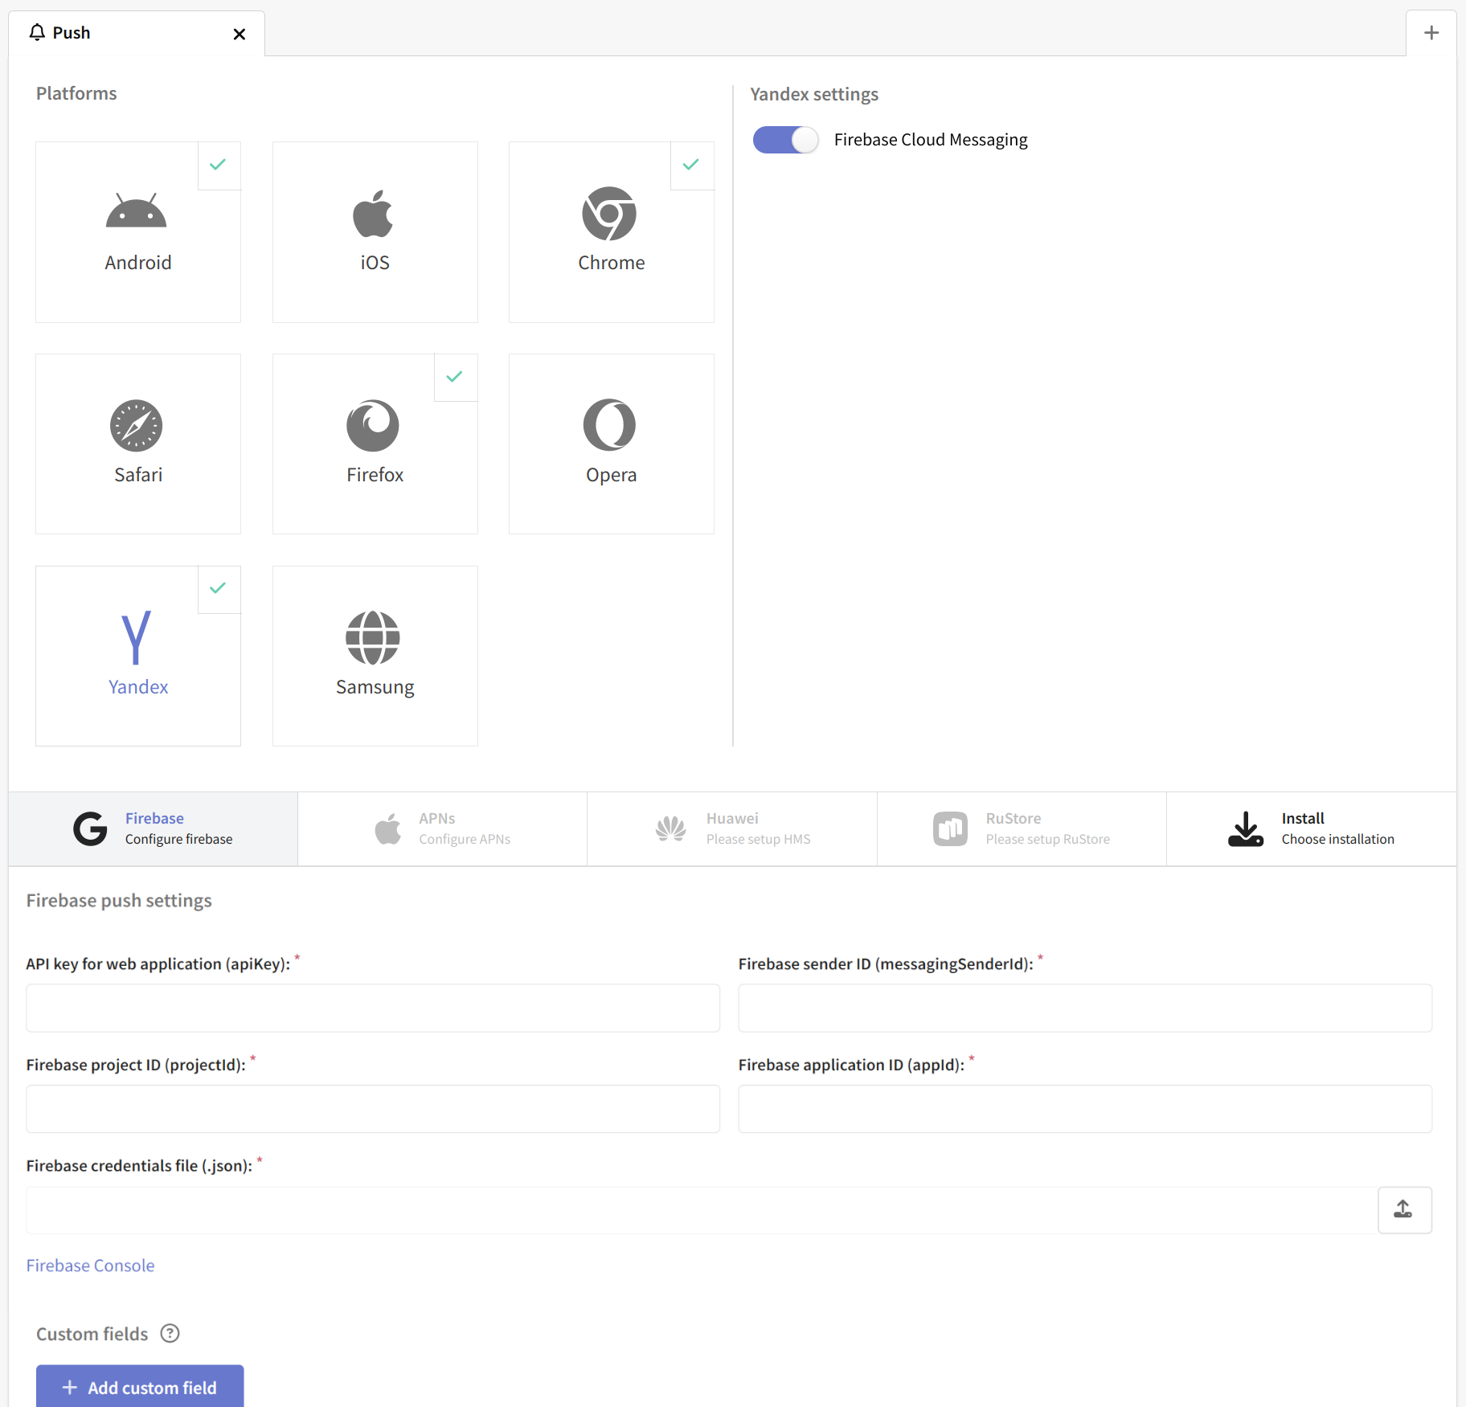Click the Install download icon
Image resolution: width=1466 pixels, height=1407 pixels.
tap(1246, 828)
